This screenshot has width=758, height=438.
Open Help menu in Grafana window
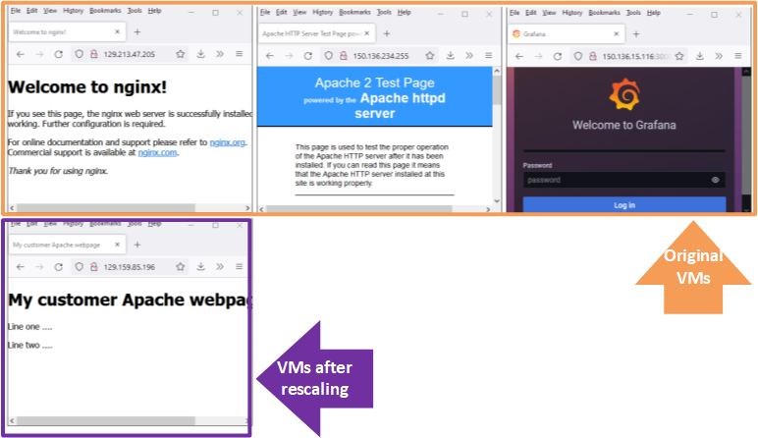(x=654, y=13)
